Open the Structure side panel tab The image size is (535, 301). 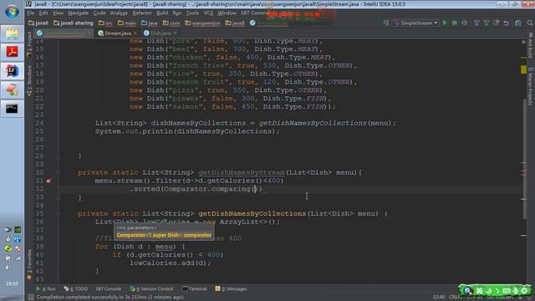(29, 80)
